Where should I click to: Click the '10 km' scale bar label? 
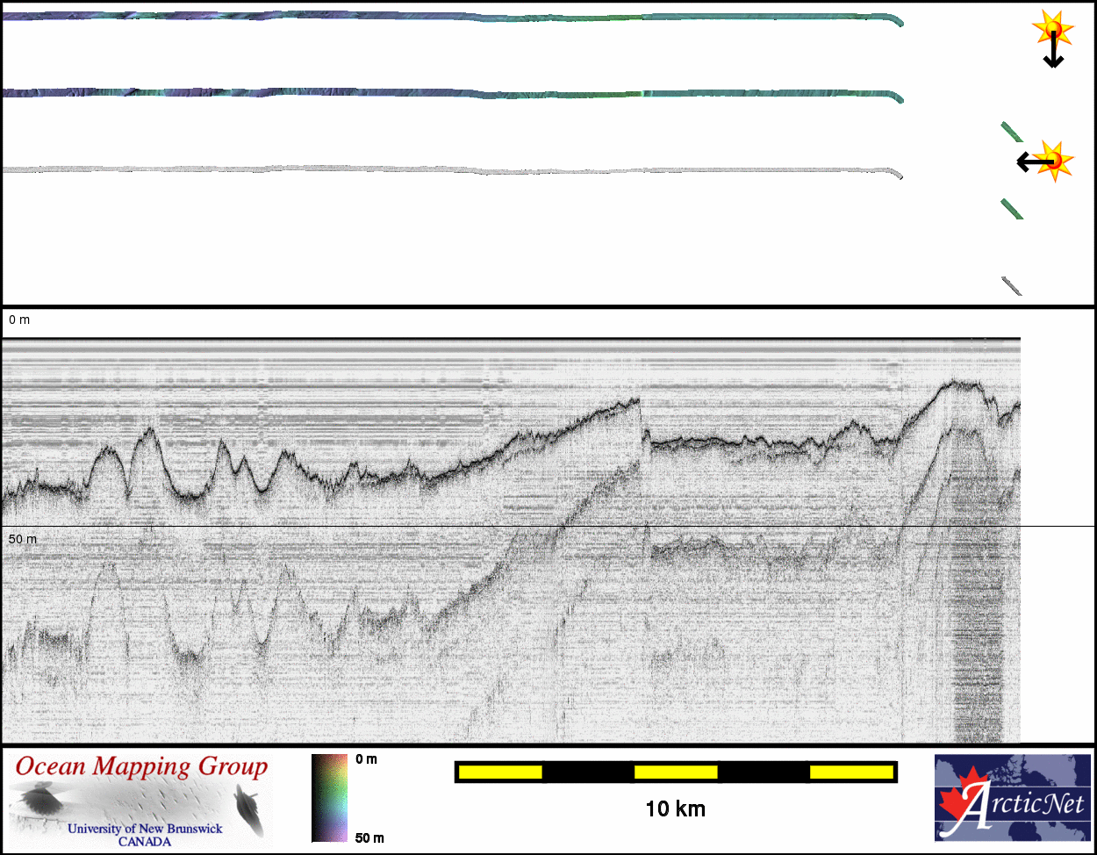tap(675, 808)
